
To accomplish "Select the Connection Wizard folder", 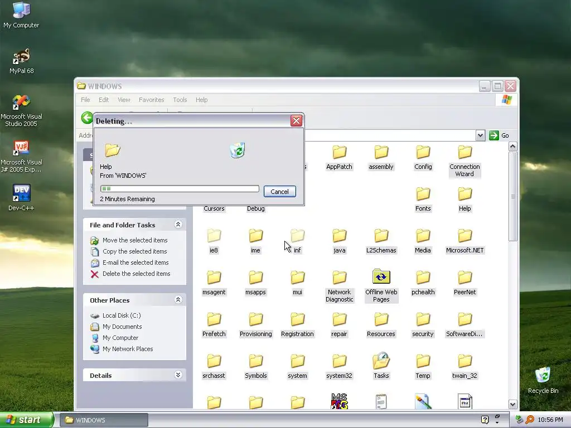I will 464,161.
